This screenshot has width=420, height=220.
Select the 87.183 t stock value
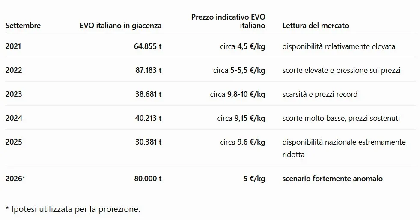tap(149, 70)
